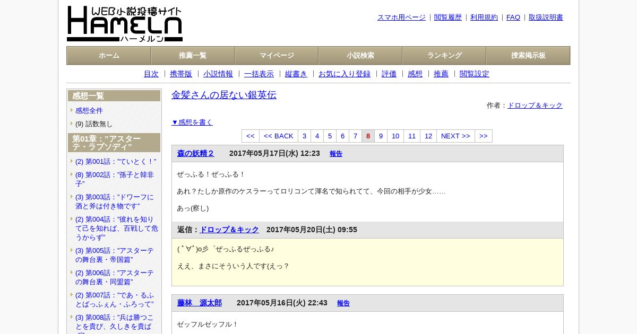Screen dimensions: 637x334
Task: Open commenter 森の妖精２ profile
Action: pos(196,153)
